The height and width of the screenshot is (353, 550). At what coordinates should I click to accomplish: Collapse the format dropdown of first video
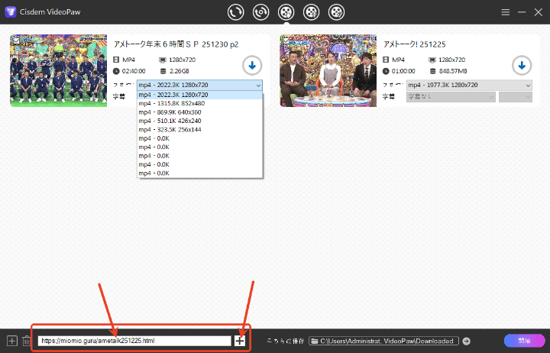pyautogui.click(x=258, y=85)
